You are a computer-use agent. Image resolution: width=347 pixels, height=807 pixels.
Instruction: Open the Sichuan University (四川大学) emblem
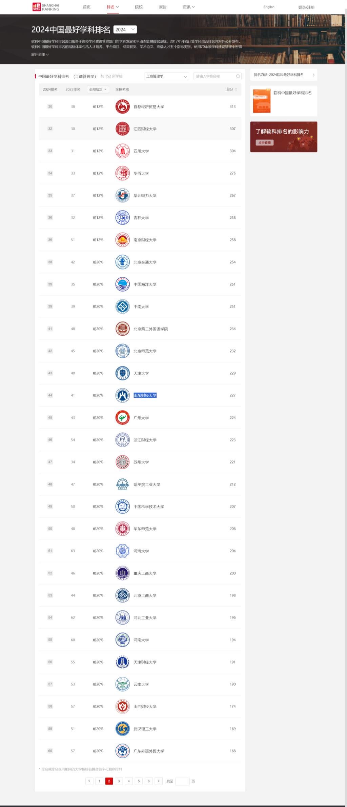click(122, 151)
